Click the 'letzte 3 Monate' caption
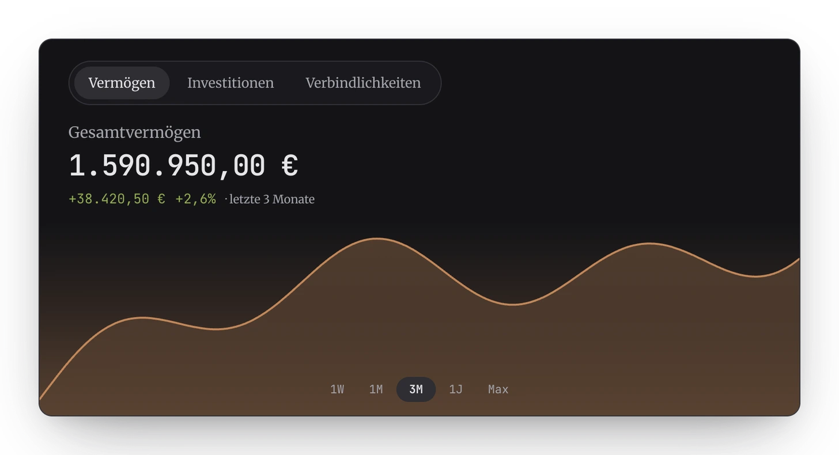The image size is (839, 455). click(272, 199)
